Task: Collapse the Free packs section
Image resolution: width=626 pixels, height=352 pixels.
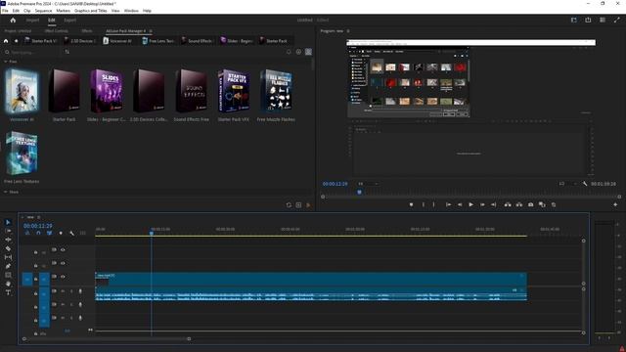Action: tap(6, 62)
